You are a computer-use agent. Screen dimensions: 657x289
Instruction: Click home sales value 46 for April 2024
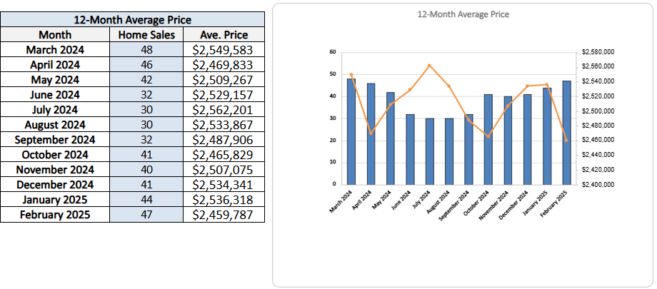pyautogui.click(x=146, y=65)
